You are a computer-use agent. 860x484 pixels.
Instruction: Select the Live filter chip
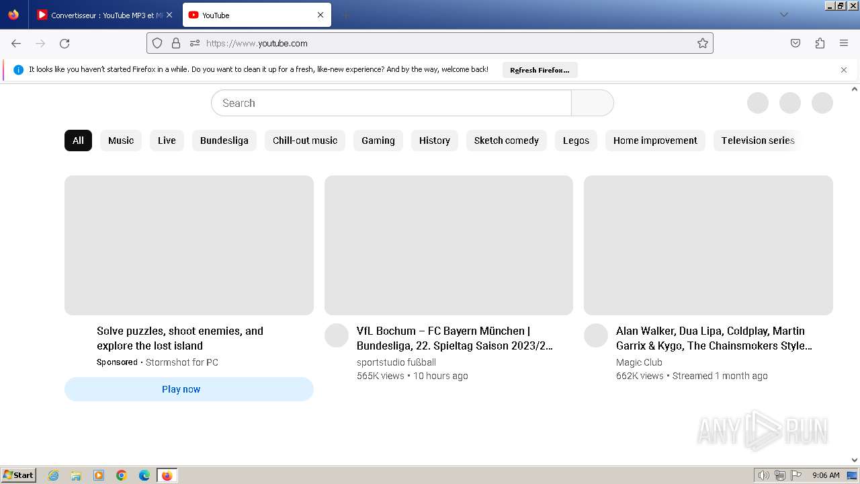tap(167, 140)
